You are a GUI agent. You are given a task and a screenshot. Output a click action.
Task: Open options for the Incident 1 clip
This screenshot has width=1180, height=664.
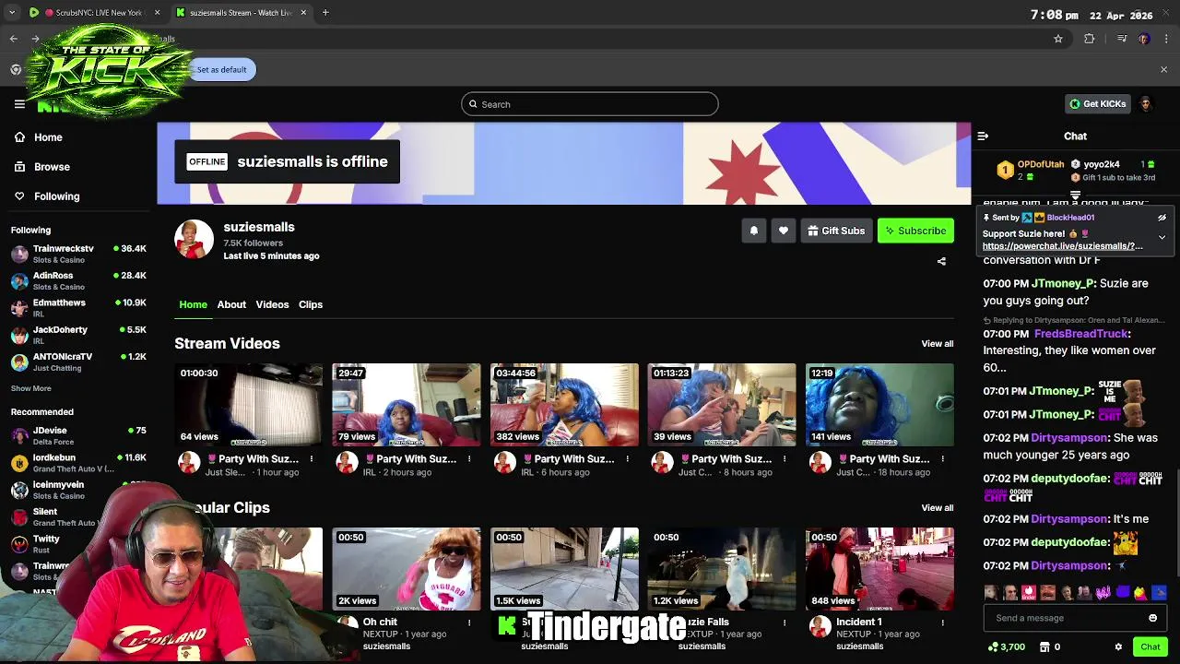tap(942, 622)
